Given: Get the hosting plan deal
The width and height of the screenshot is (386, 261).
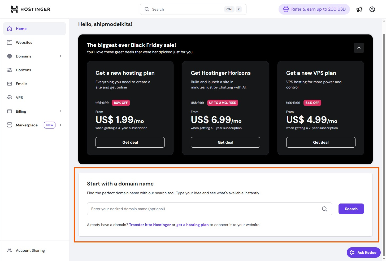Looking at the screenshot, I should [x=130, y=142].
